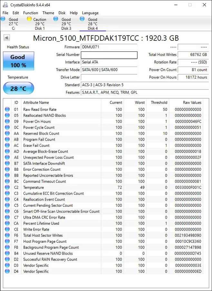
Task: Click the Firmware field D0MU071
Action: (109, 47)
